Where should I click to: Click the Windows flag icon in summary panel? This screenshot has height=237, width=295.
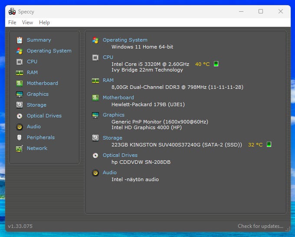95,40
